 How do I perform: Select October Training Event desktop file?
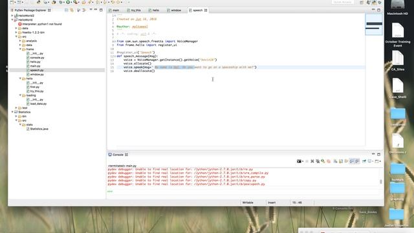coord(398,35)
